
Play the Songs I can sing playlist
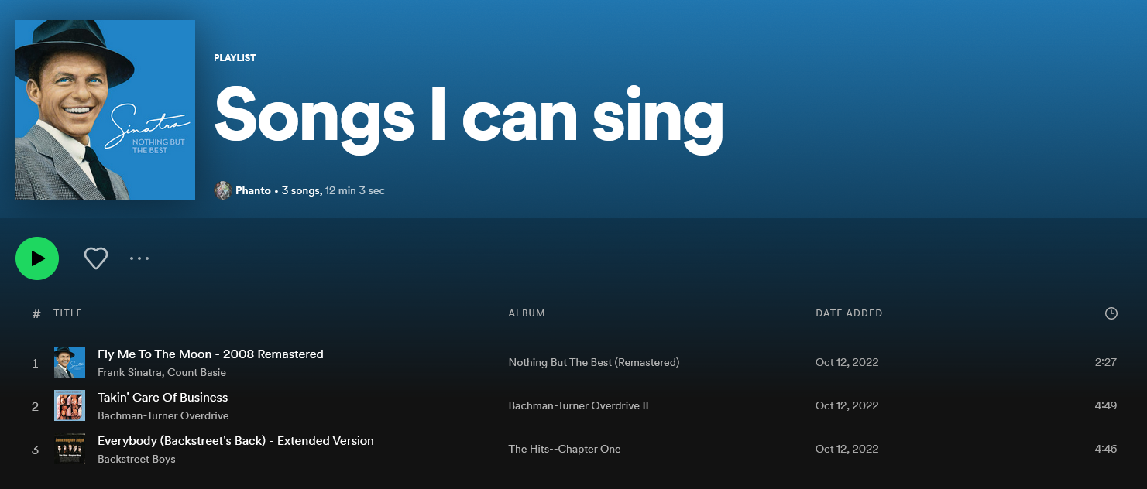pyautogui.click(x=37, y=258)
